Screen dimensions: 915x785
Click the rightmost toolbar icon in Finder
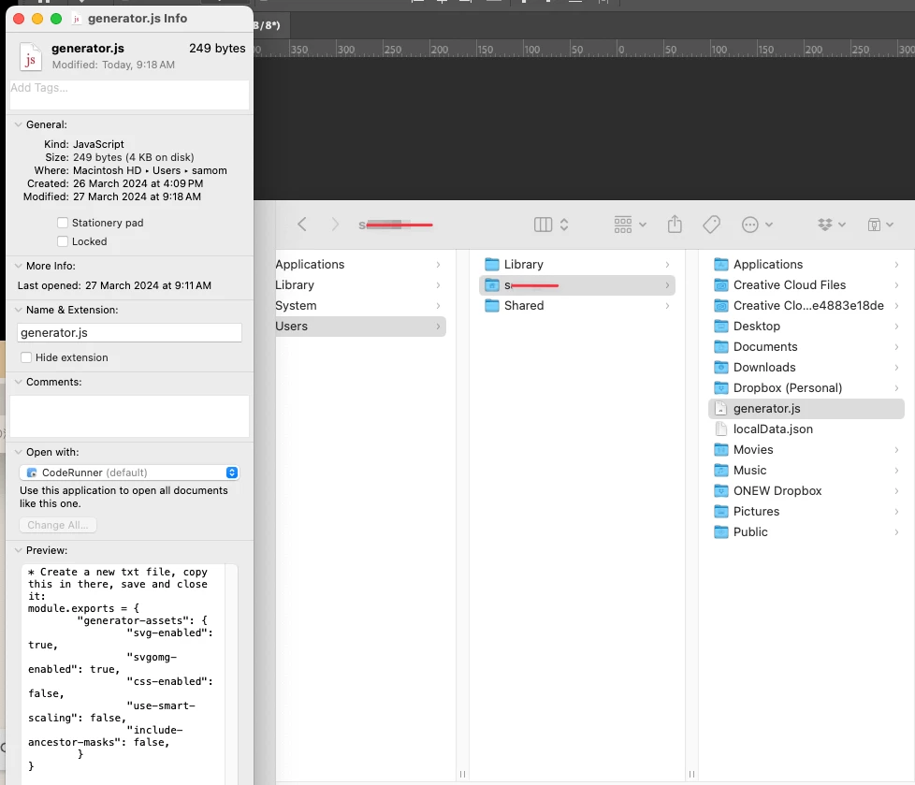[x=880, y=225]
